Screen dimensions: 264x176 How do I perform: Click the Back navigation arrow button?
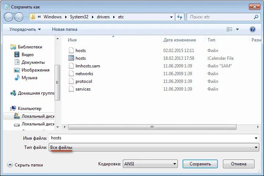tap(8, 17)
